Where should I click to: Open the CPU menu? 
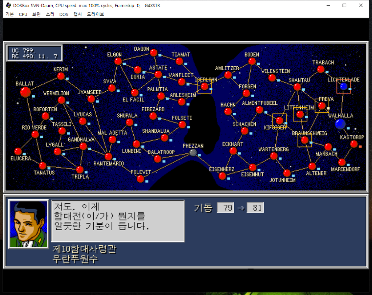pos(23,14)
